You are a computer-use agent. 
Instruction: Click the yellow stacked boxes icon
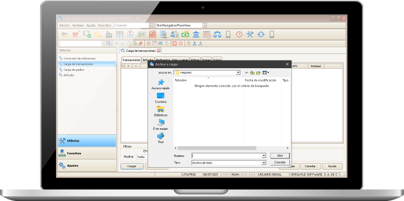coord(98,34)
